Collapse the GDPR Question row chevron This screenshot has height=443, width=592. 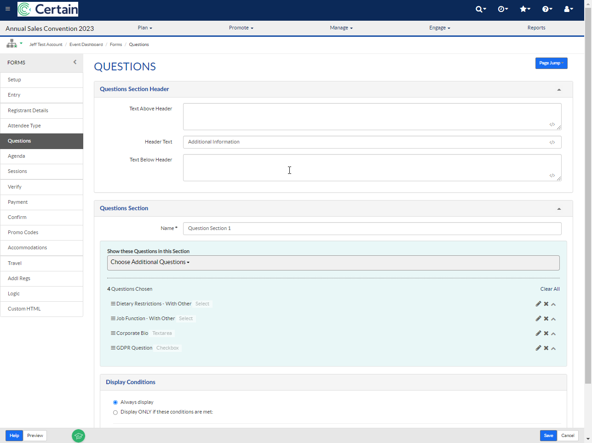tap(553, 349)
